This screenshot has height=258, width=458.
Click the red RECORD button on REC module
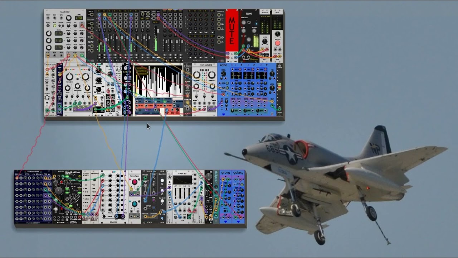point(278,43)
